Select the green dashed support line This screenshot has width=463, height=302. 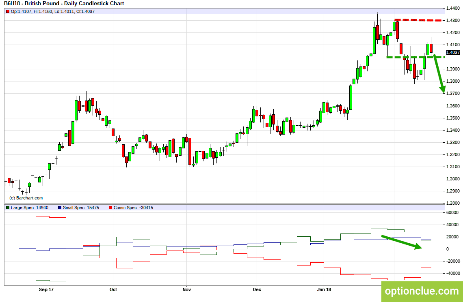coord(414,57)
